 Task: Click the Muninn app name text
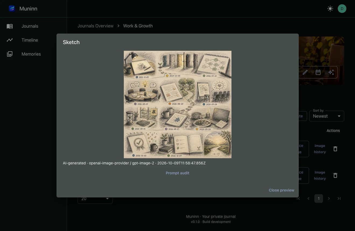28,9
